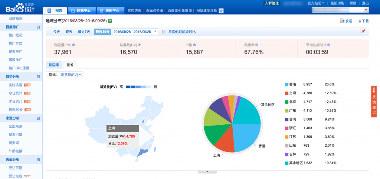Click info icon beside 浏览量(PV) metric
380x179 pixels.
pos(73,45)
